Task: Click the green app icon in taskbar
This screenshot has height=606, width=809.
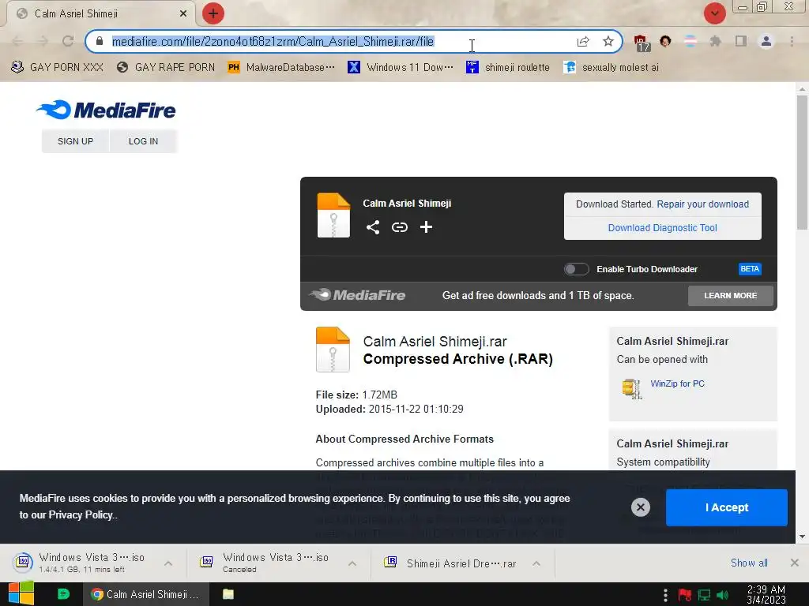Action: [x=63, y=594]
